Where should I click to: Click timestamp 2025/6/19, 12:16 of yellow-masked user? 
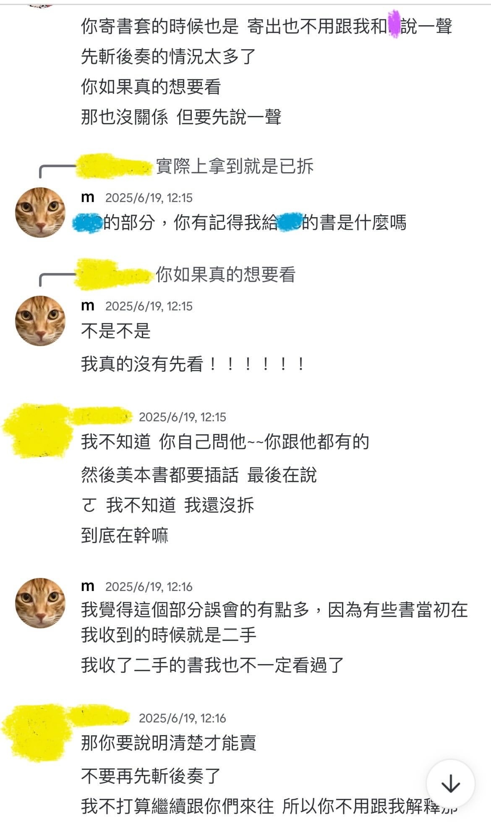(183, 718)
